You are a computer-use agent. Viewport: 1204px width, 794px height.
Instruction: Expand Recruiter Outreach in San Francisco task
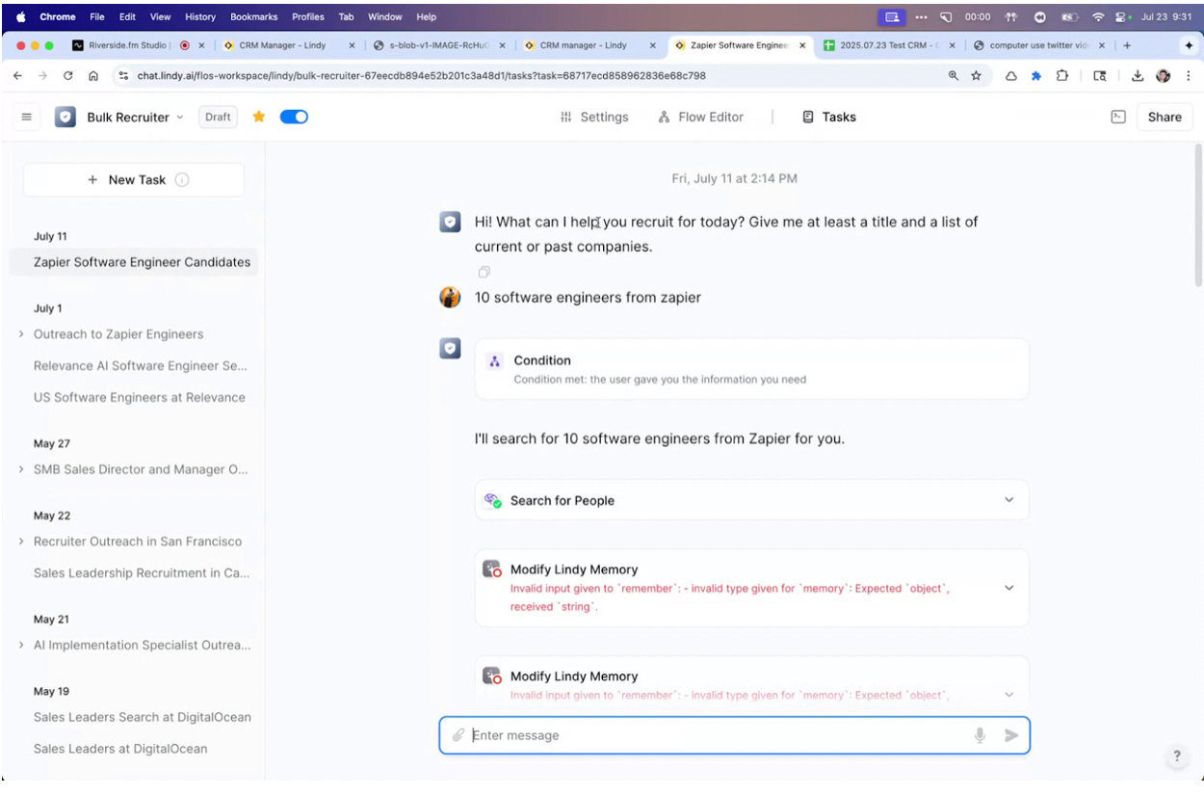tap(21, 542)
